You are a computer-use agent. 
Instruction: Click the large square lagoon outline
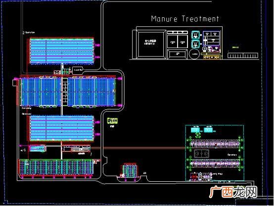151,44
